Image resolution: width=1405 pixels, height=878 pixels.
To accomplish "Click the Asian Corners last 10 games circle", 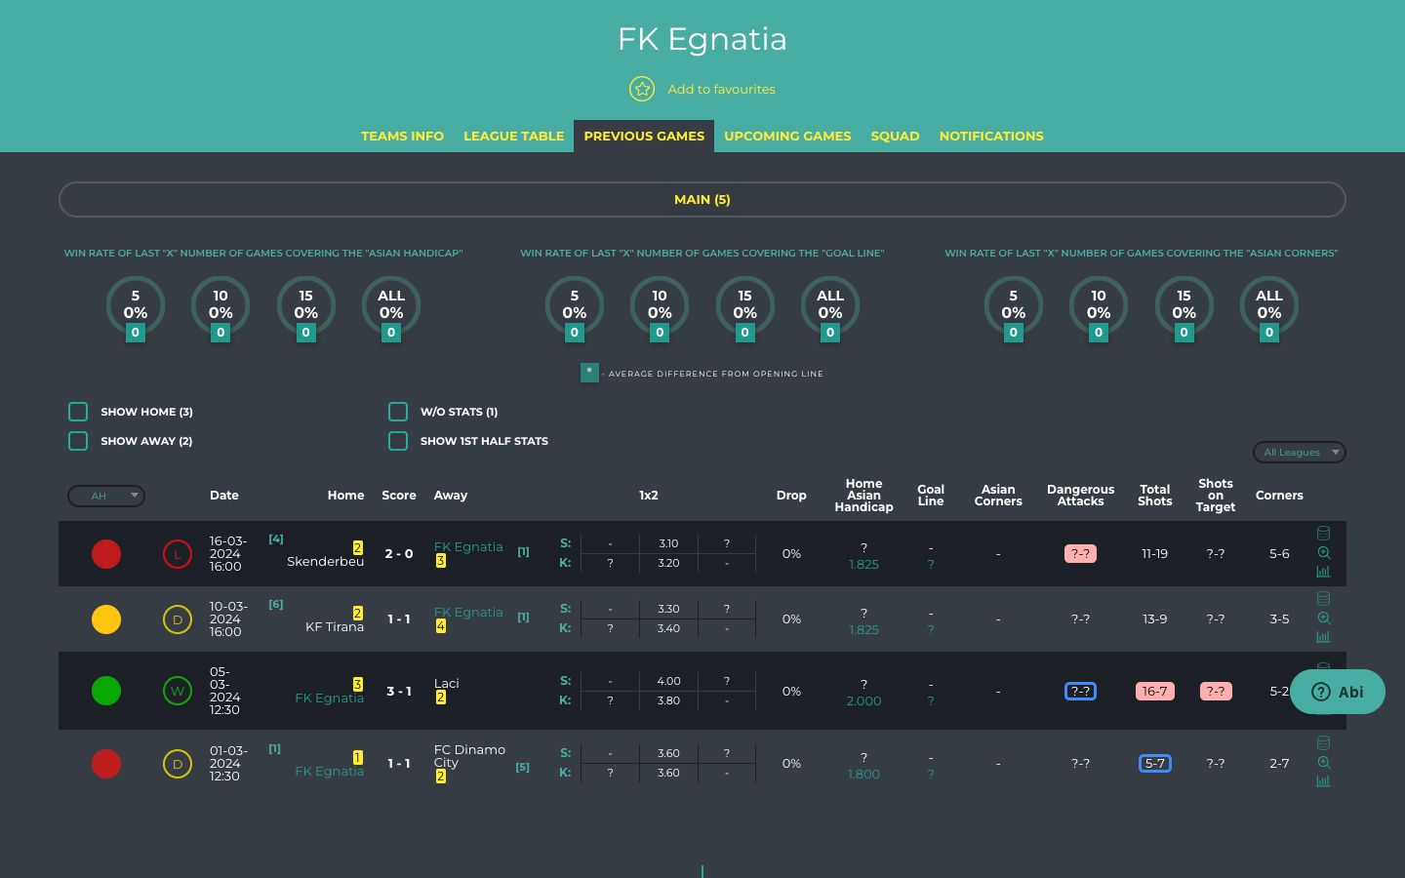I will pos(1099,306).
